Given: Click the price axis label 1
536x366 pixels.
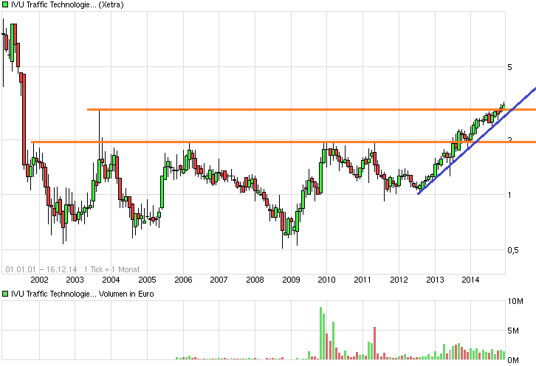Looking at the screenshot, I should pyautogui.click(x=509, y=195).
